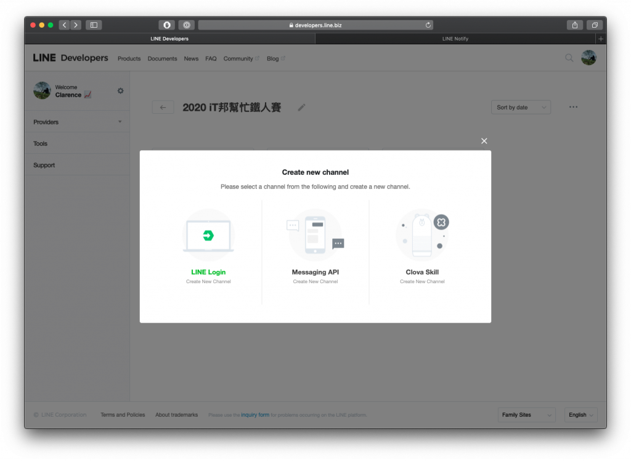Open the FAQ page

[211, 58]
